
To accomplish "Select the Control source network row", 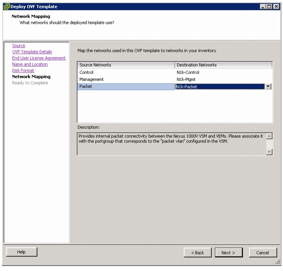I will coord(126,72).
